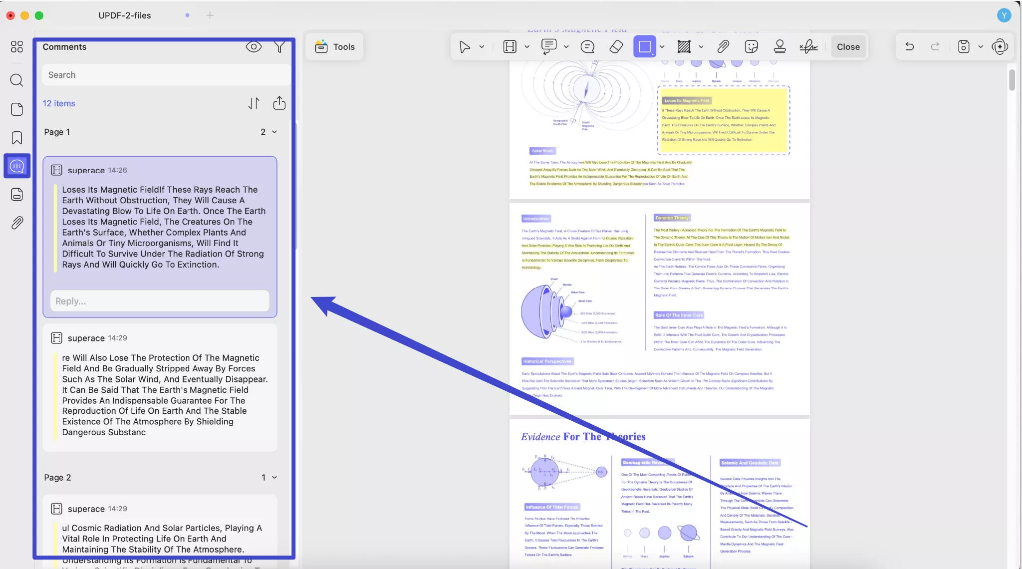
Task: Click the attachment paperclip in toolbar
Action: 723,47
